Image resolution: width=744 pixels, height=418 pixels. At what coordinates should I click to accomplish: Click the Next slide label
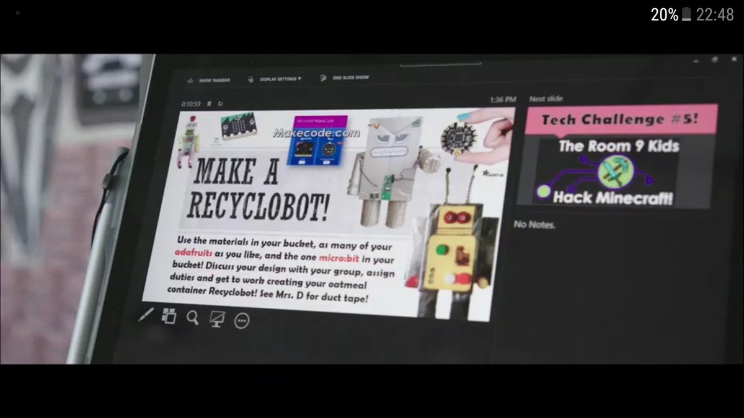coord(546,98)
